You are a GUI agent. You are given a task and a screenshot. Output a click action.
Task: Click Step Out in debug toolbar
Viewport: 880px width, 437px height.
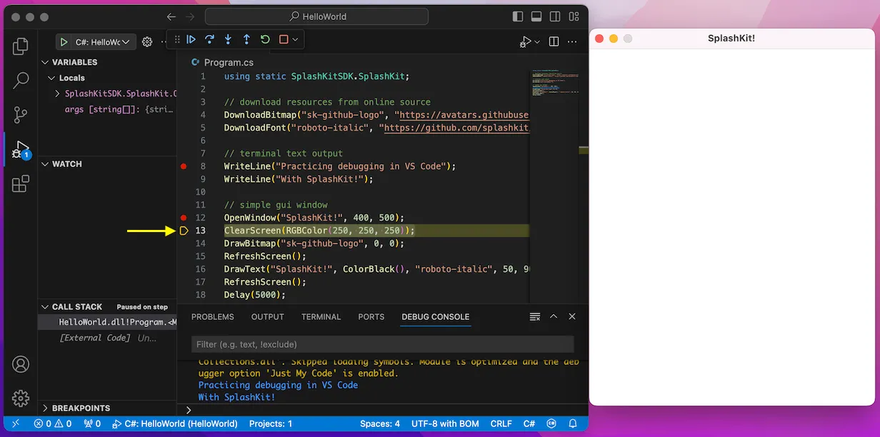[x=246, y=40]
